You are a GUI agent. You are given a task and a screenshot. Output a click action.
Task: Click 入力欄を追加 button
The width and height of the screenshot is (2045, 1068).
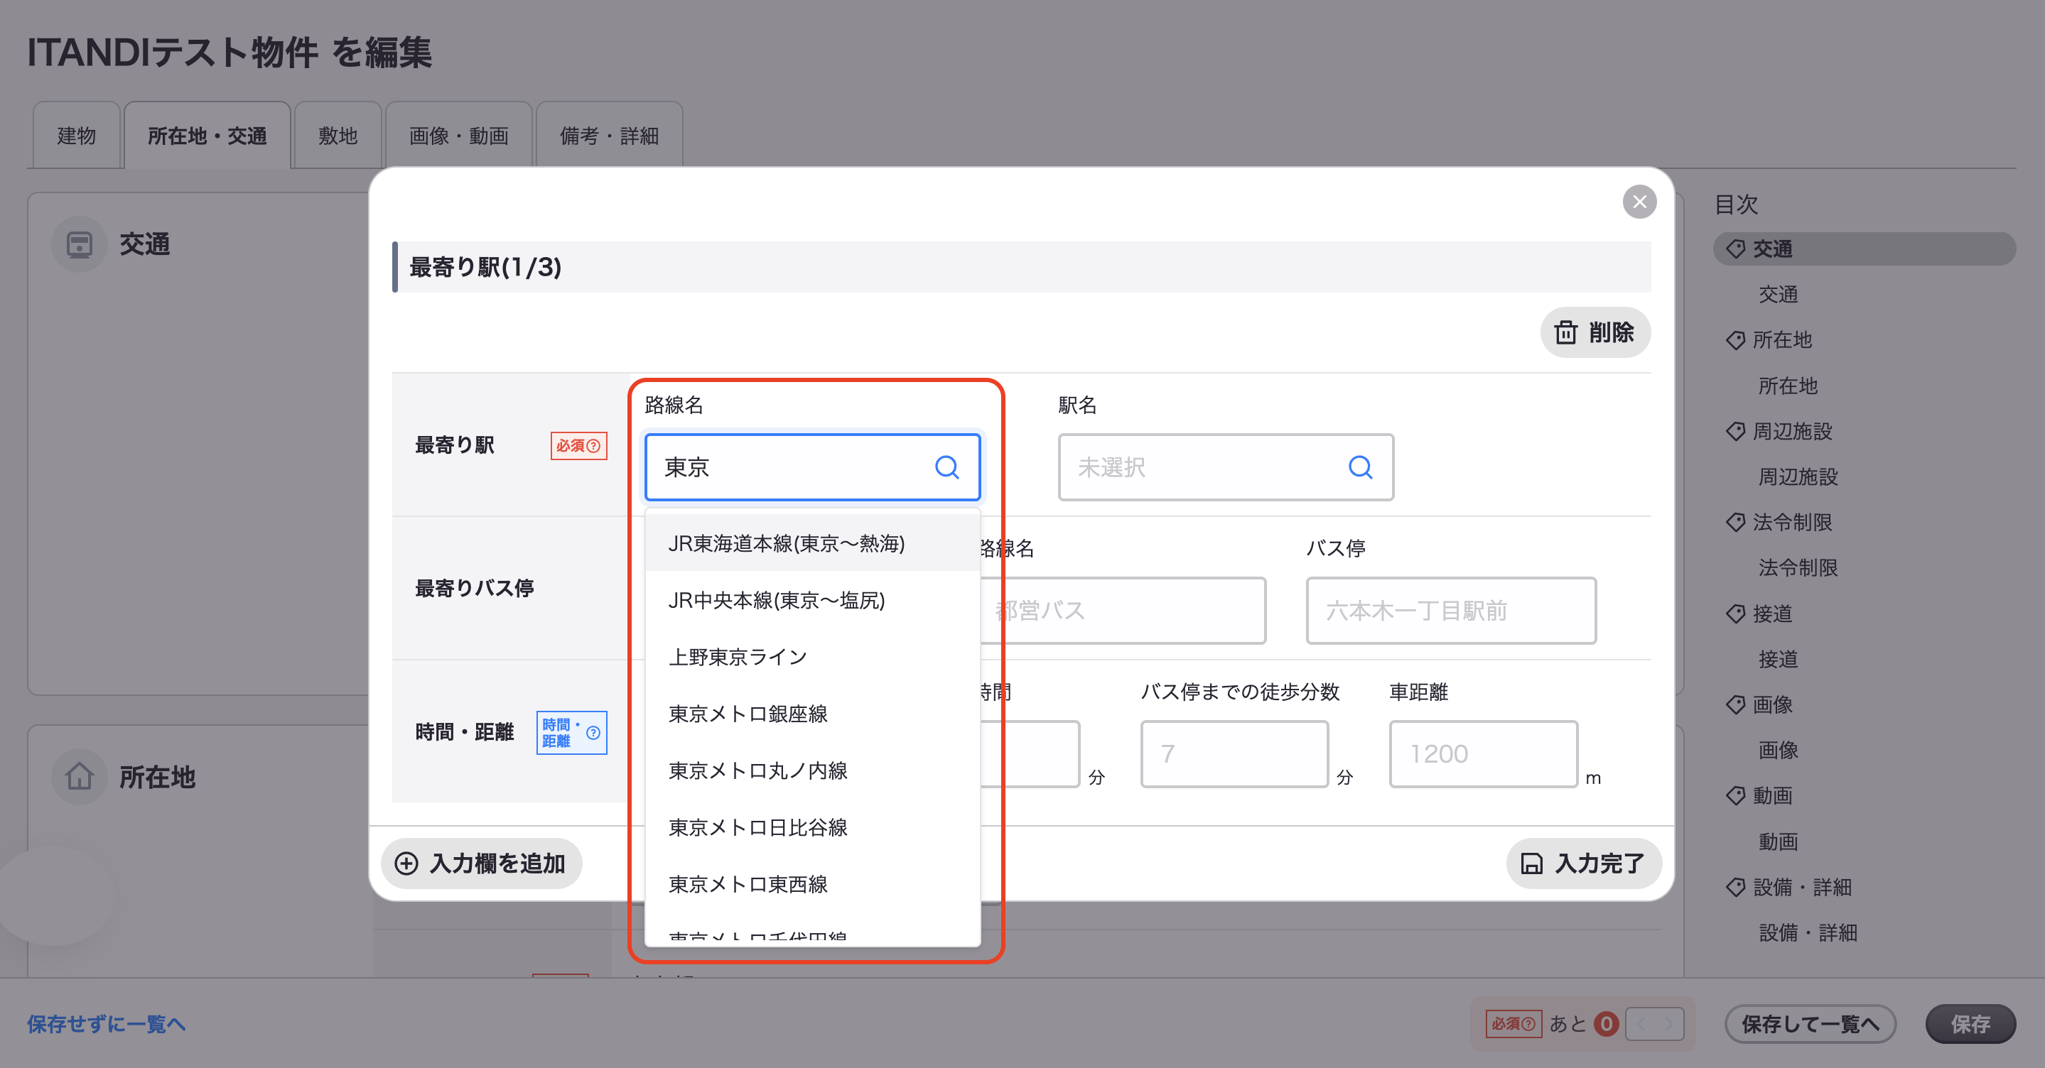coord(482,863)
